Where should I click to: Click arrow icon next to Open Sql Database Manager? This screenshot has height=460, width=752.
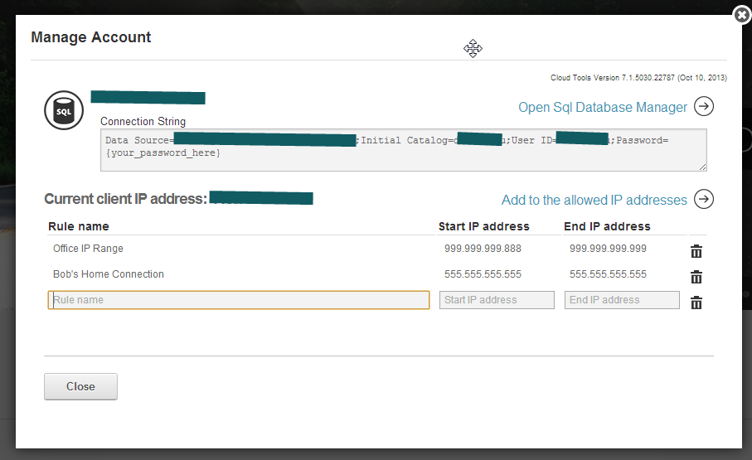[x=704, y=106]
